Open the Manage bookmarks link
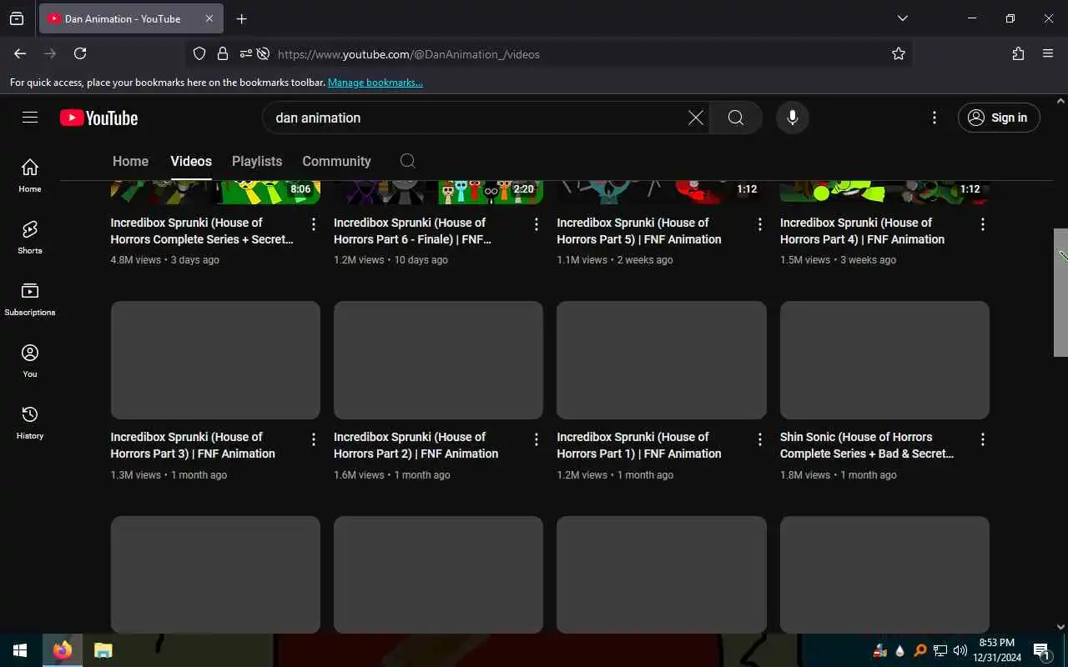 coord(375,83)
